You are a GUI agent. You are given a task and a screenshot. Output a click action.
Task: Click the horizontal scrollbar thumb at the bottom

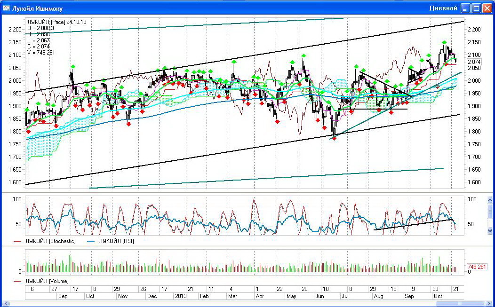(x=461, y=303)
